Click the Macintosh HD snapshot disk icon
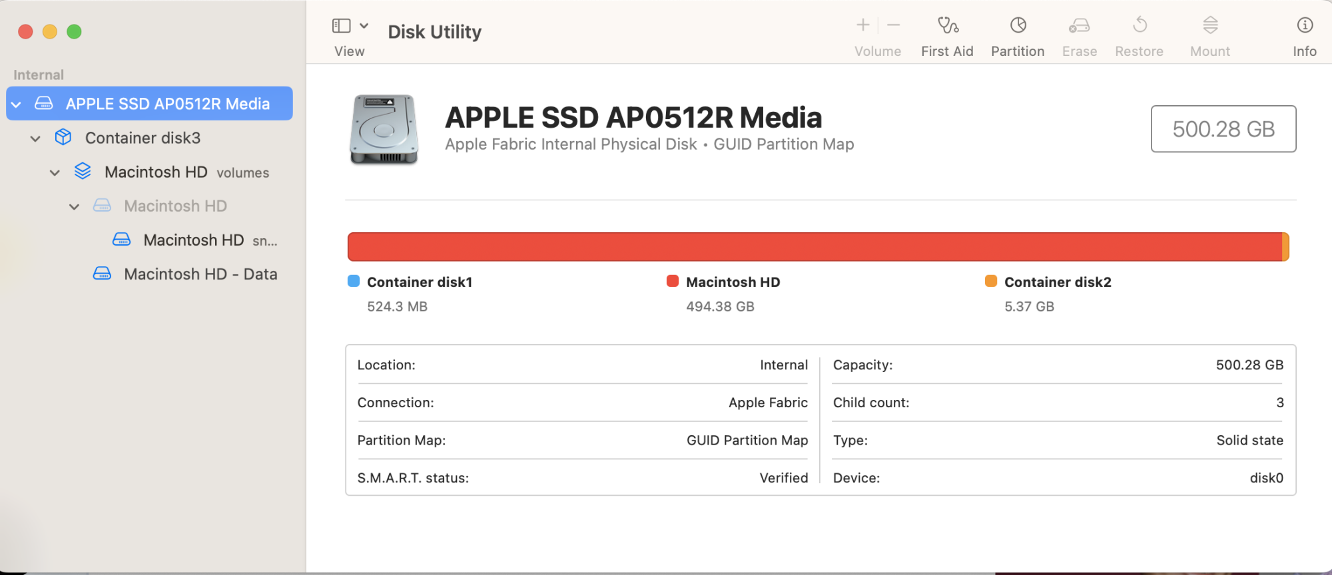 [121, 239]
